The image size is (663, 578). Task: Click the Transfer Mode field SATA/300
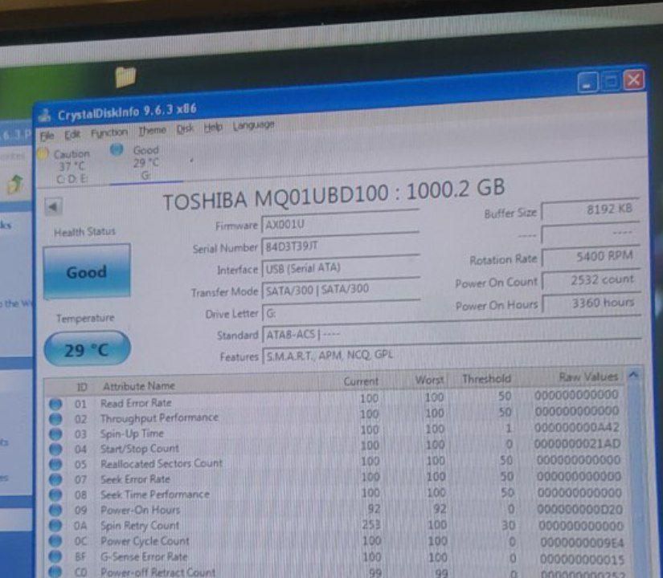pyautogui.click(x=341, y=290)
